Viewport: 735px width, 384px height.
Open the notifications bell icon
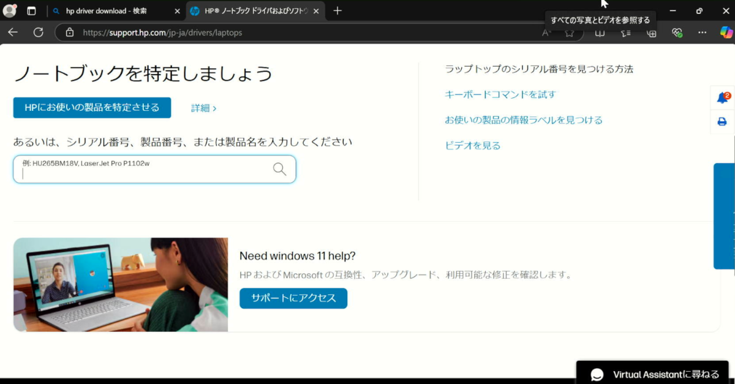tap(723, 98)
